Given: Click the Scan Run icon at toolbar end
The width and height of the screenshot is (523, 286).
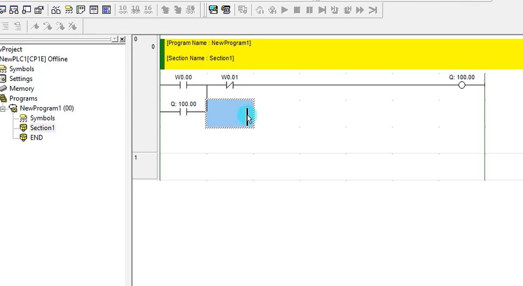Looking at the screenshot, I should point(373,10).
